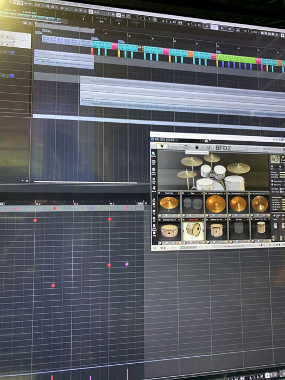Click the search icon above track list
The width and height of the screenshot is (285, 380).
click(x=29, y=23)
